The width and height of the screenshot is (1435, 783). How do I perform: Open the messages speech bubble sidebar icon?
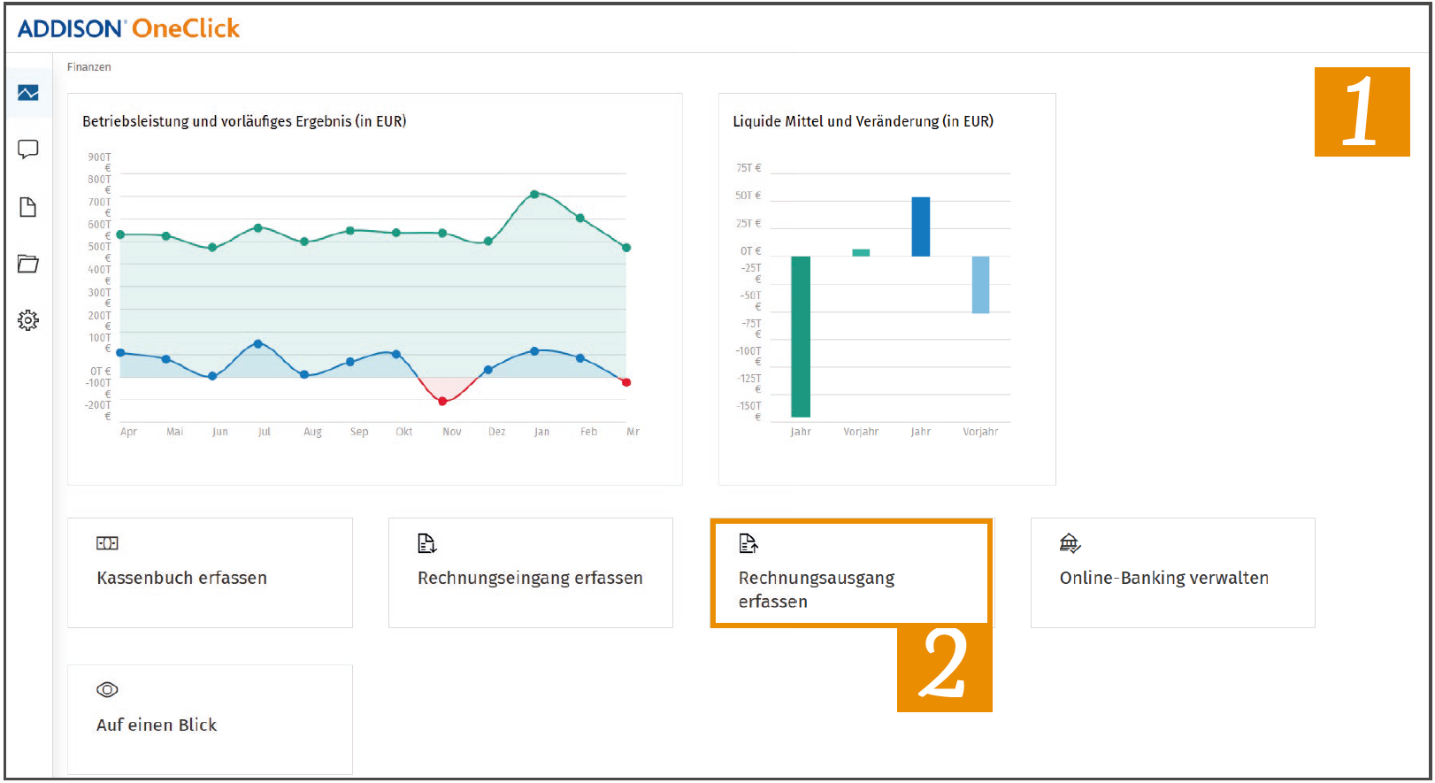[28, 150]
